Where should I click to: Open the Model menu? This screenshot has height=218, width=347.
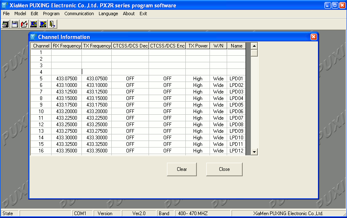(20, 14)
